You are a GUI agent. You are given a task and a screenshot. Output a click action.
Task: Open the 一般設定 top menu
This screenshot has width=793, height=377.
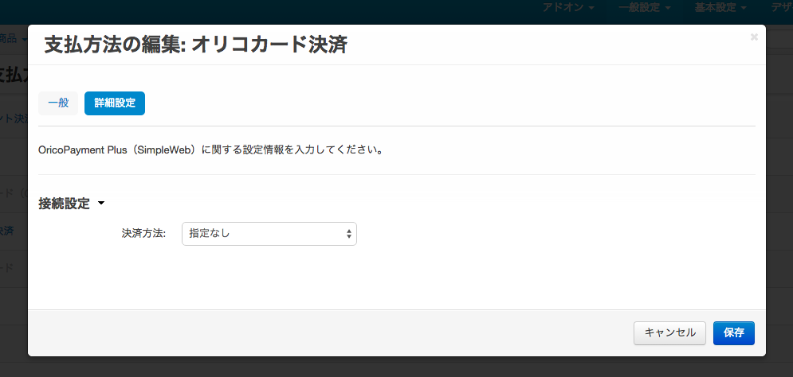tap(643, 7)
